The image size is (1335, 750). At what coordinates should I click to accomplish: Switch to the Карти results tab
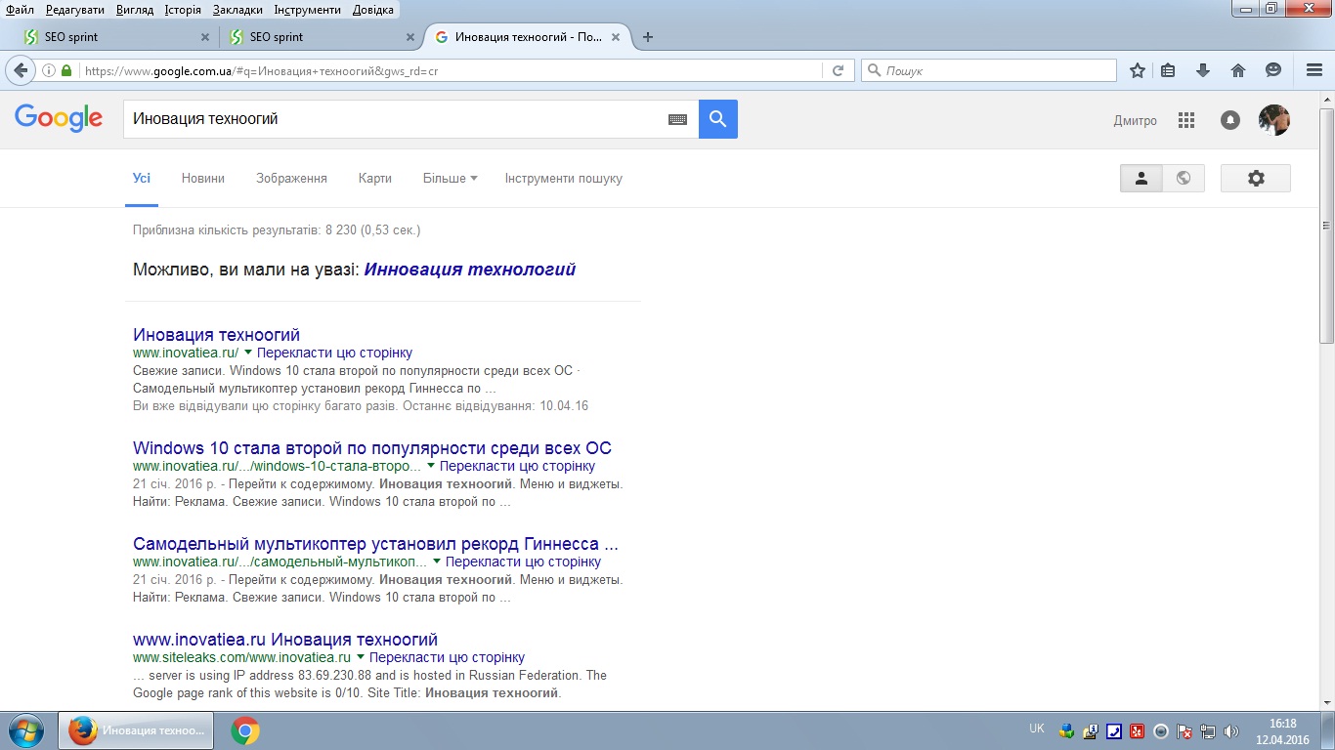(375, 179)
